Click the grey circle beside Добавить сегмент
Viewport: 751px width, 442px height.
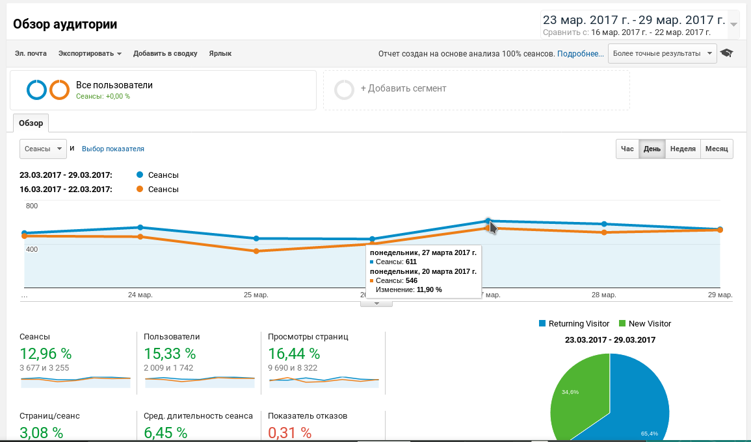click(x=344, y=90)
